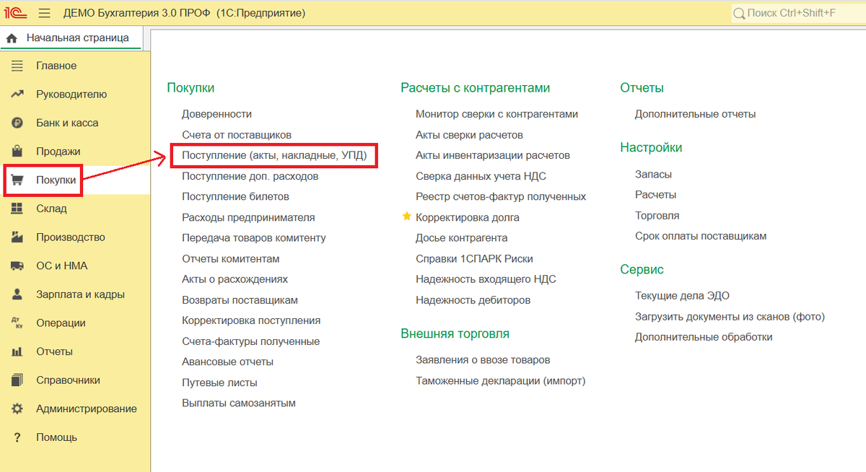Open the ОС и НМА section
This screenshot has height=472, width=866.
pos(62,266)
